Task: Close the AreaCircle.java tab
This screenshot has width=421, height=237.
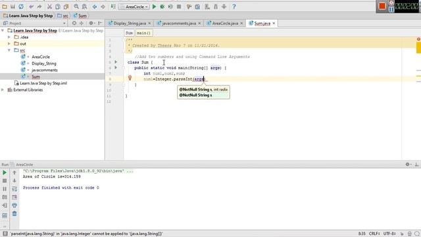Action: point(241,24)
